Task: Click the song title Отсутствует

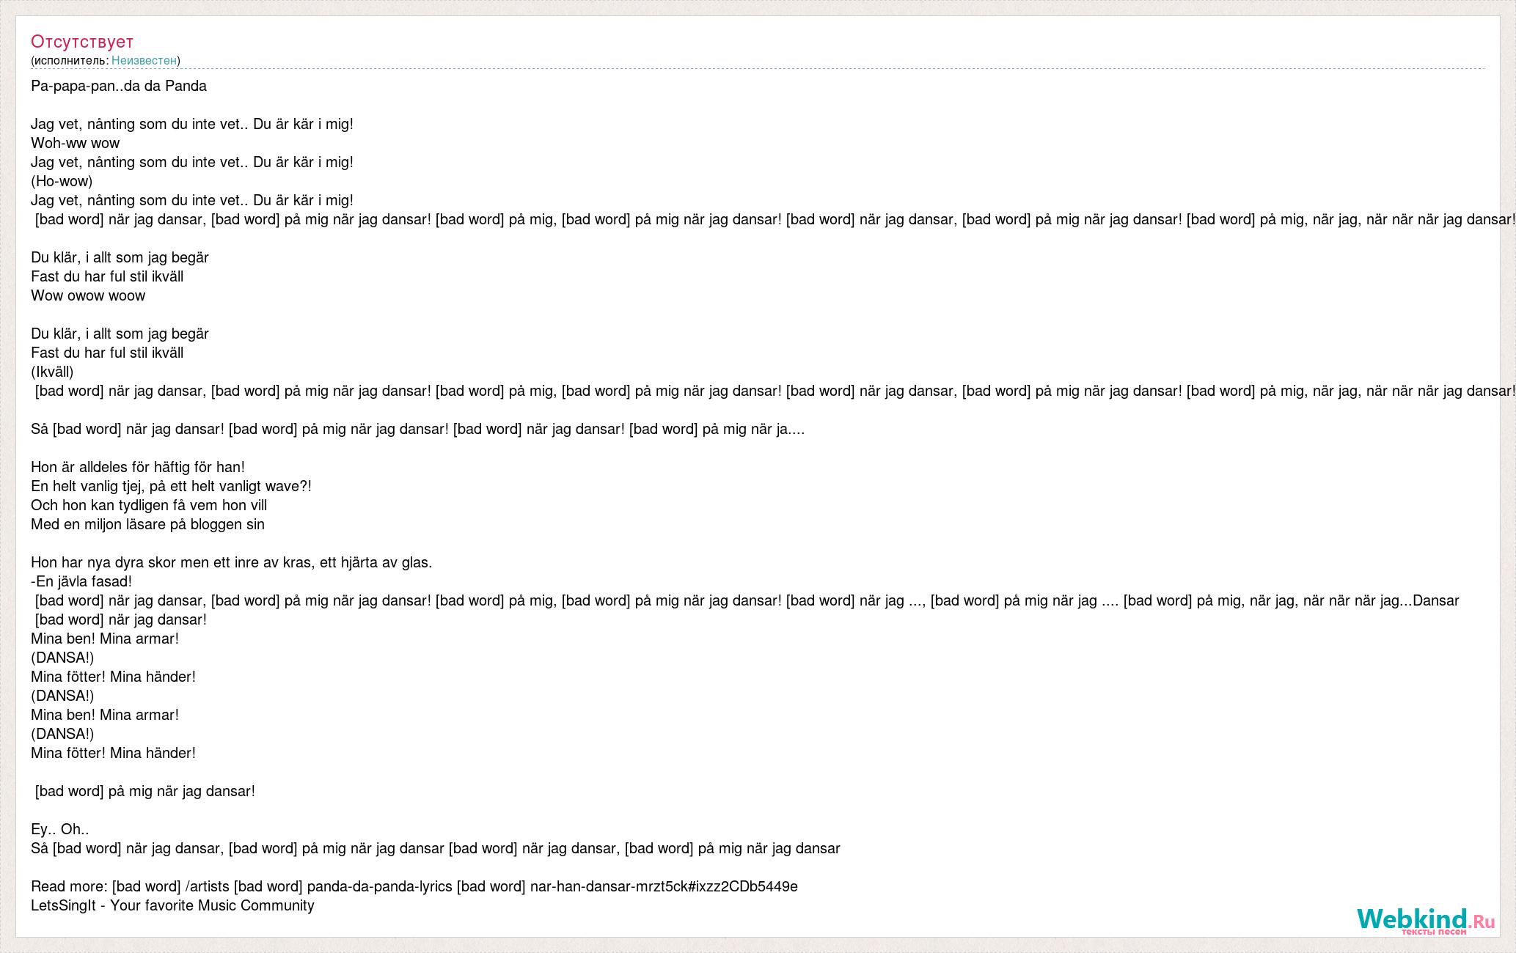Action: tap(82, 41)
